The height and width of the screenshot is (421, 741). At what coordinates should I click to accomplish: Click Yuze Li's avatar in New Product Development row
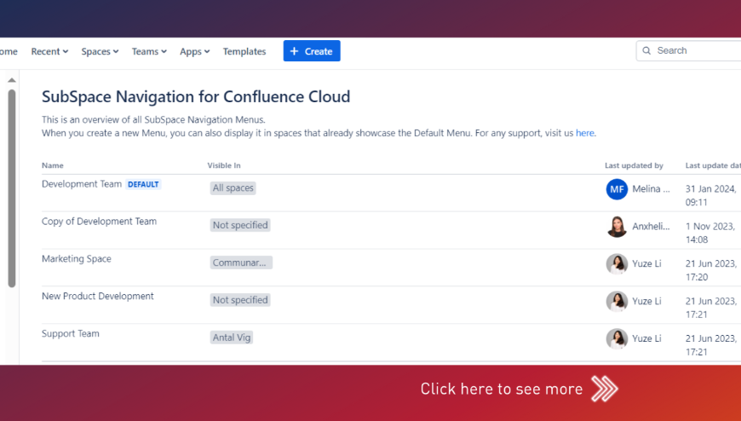[617, 302]
